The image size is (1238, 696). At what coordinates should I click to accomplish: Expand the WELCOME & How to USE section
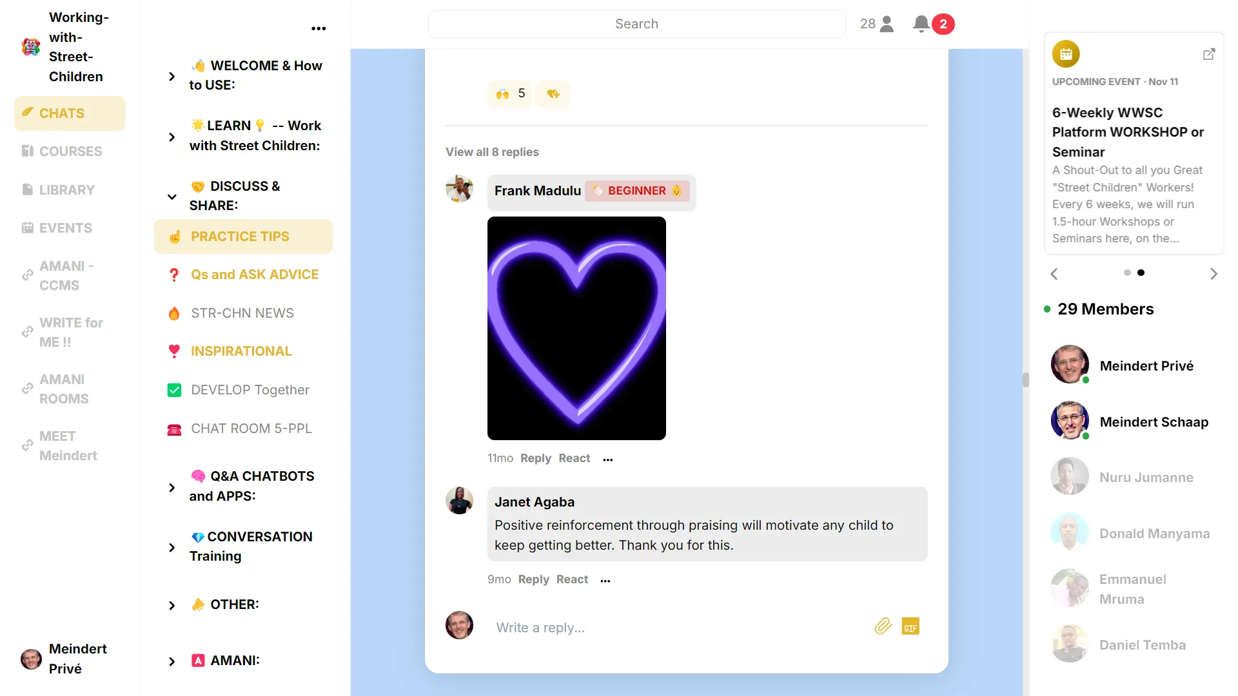(x=172, y=76)
